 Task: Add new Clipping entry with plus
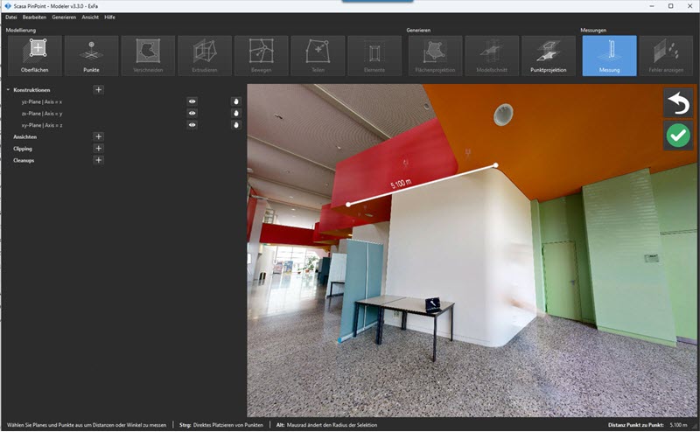point(99,148)
